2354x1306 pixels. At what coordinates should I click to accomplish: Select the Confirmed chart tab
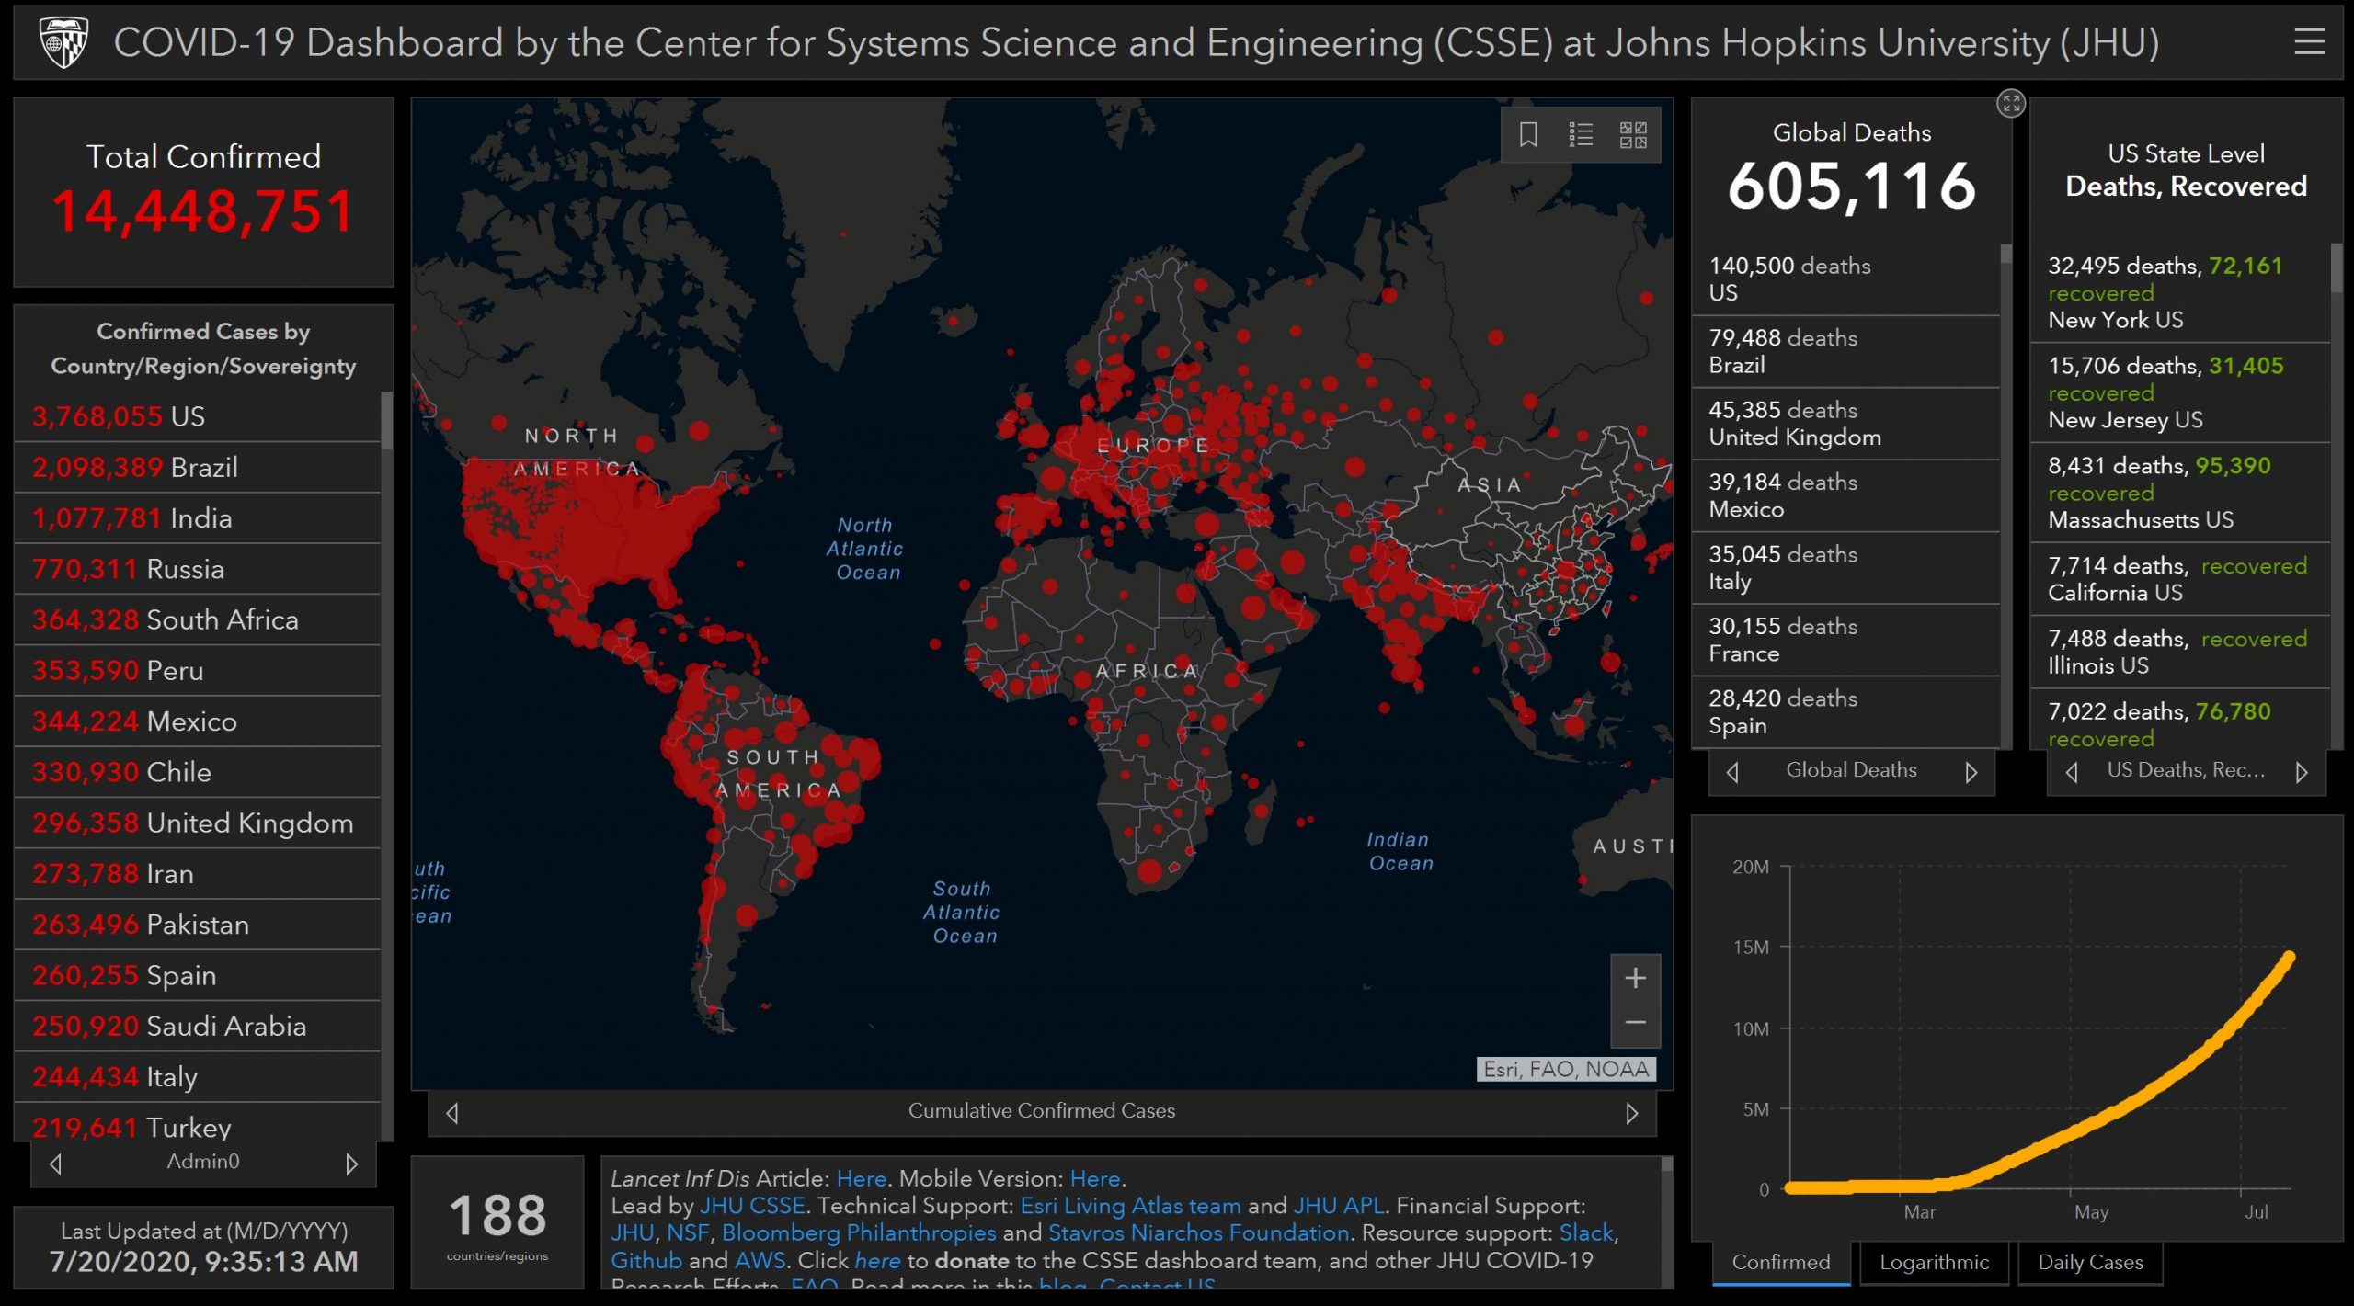pos(1780,1263)
